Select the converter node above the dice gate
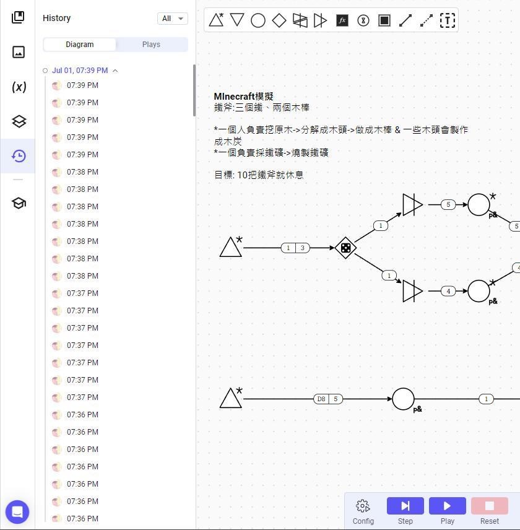This screenshot has width=520, height=530. point(413,205)
